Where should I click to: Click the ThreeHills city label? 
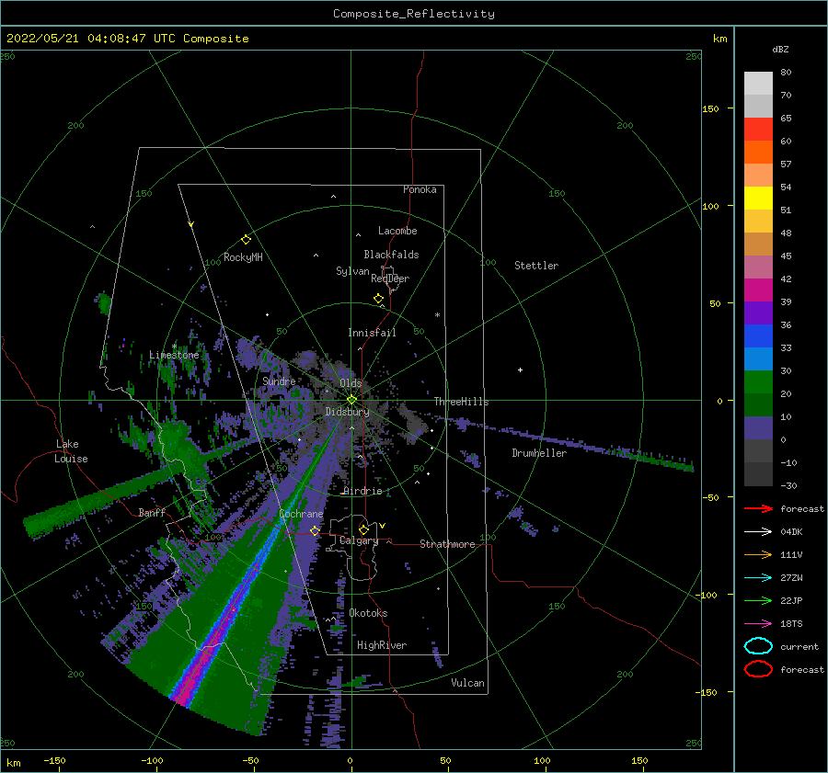pos(461,402)
